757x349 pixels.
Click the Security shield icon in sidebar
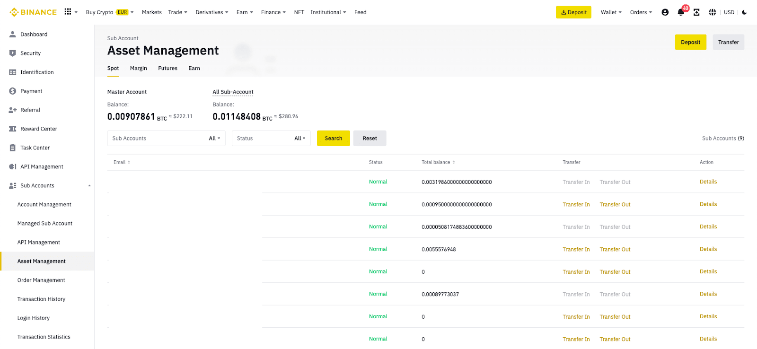(13, 53)
